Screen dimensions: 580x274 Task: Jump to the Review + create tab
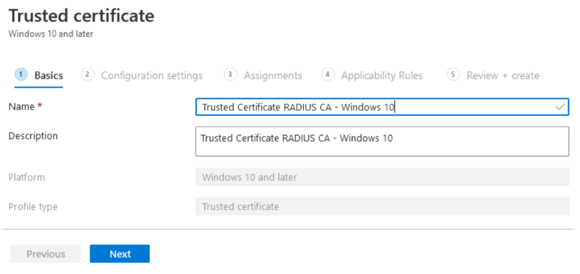(503, 75)
